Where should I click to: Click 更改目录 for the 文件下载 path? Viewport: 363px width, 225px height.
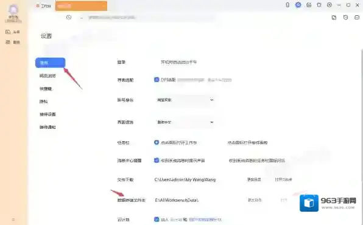point(254,179)
